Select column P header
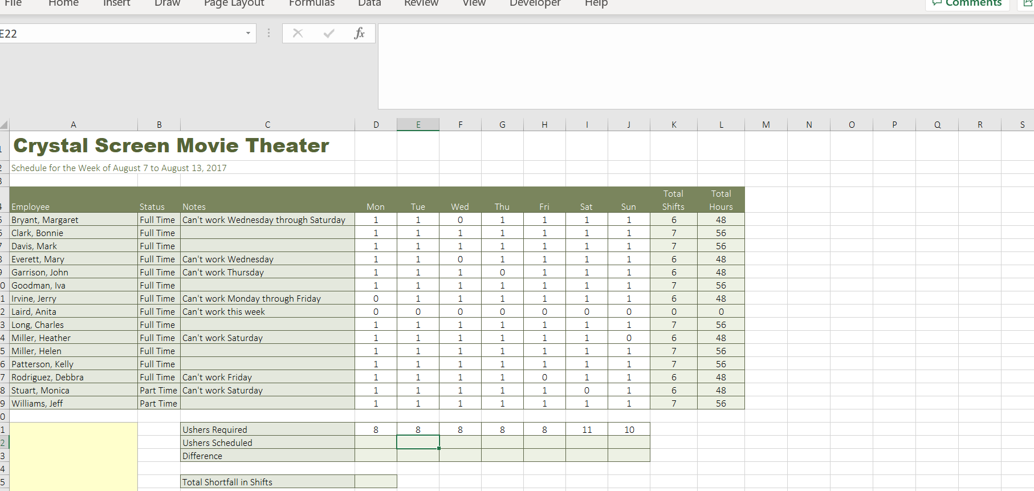The width and height of the screenshot is (1034, 491). pos(894,124)
